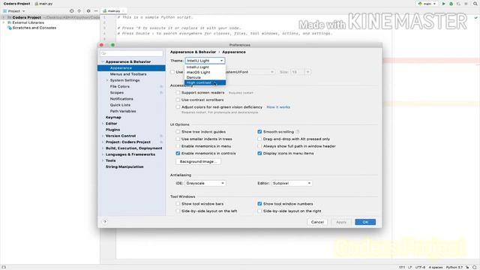
Task: Click the inspections checkmark in the editor corner
Action: point(476,17)
